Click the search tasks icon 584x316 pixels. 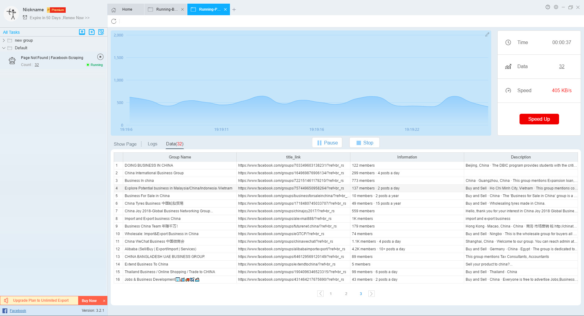[101, 32]
